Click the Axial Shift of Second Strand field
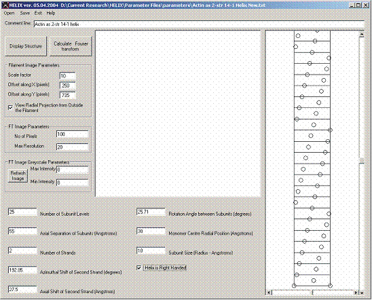 point(22,290)
